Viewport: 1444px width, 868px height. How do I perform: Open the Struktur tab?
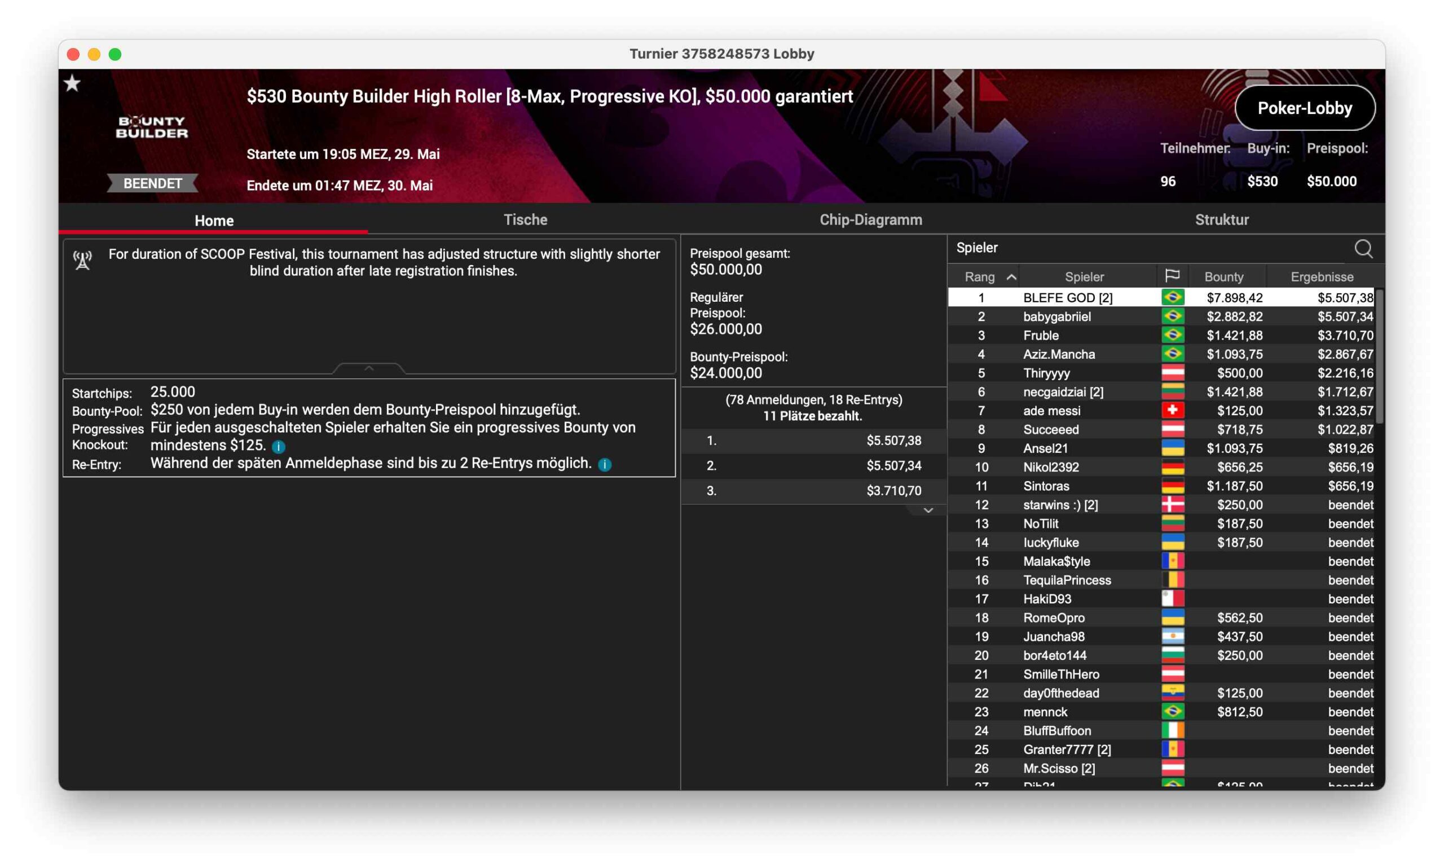click(x=1221, y=220)
